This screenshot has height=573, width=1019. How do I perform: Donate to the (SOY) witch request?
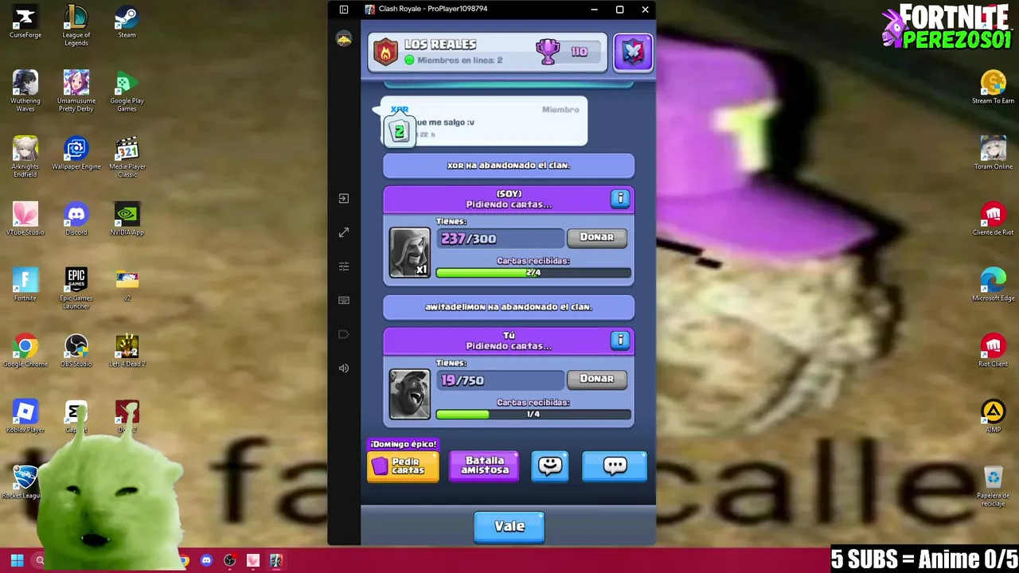596,237
